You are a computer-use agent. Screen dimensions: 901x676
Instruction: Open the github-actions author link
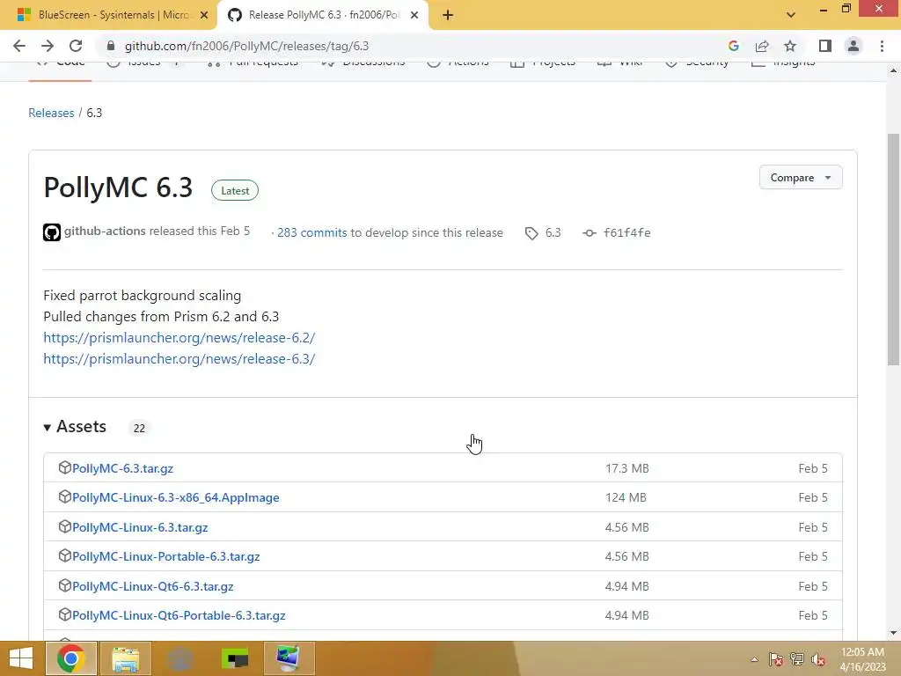(105, 231)
